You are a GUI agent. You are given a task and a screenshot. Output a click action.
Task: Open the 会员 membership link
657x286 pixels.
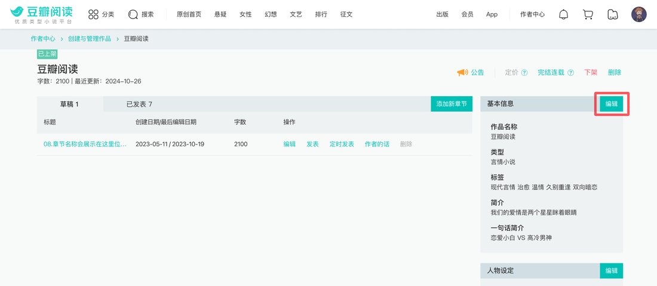click(x=467, y=14)
